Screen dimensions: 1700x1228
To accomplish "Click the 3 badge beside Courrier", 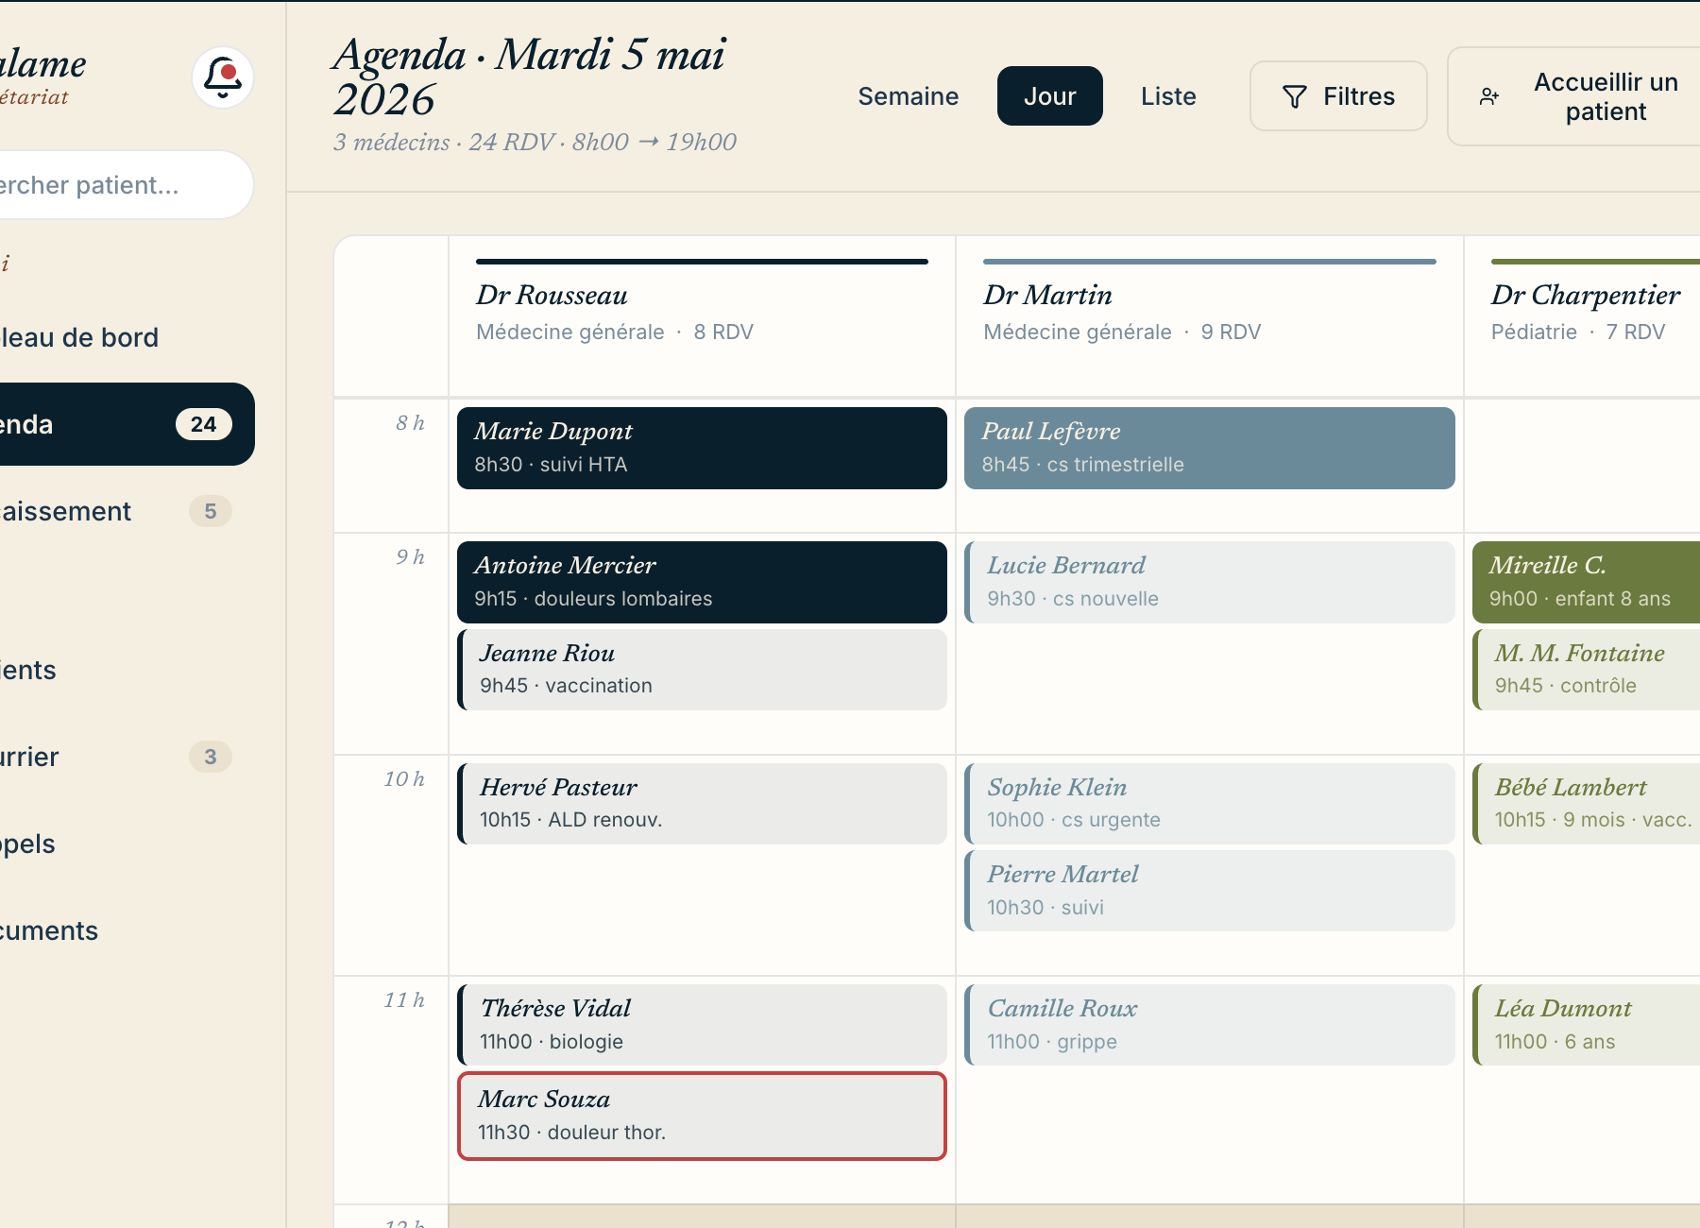I will point(211,757).
